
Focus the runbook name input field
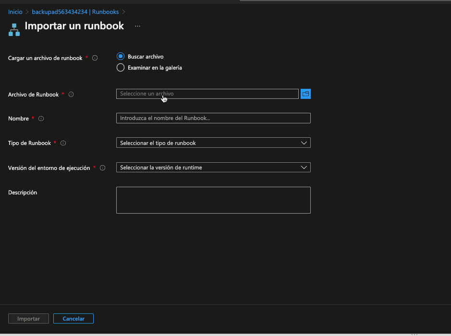(x=213, y=118)
